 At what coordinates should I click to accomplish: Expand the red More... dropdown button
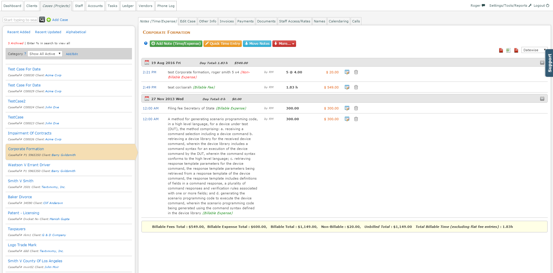pyautogui.click(x=284, y=44)
